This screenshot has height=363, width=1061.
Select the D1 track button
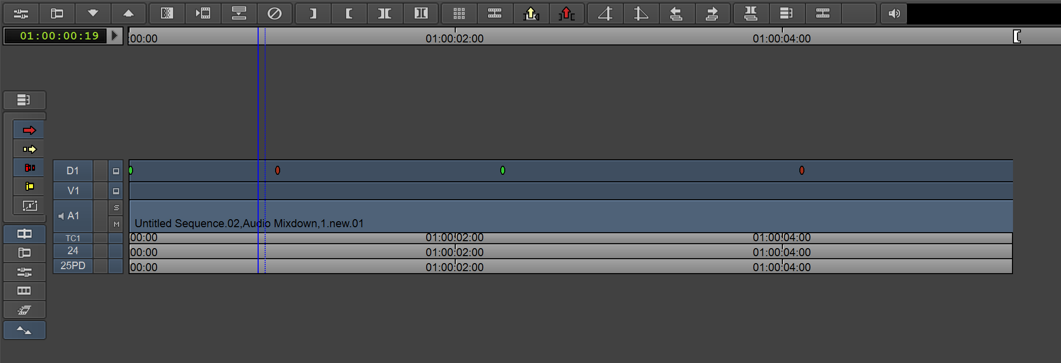(73, 171)
